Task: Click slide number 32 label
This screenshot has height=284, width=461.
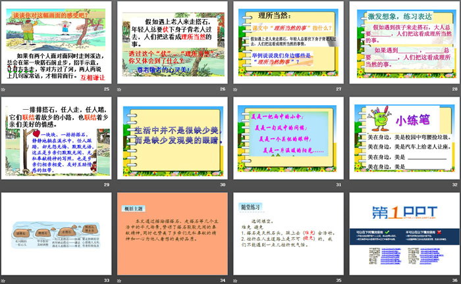Action: tap(455, 185)
